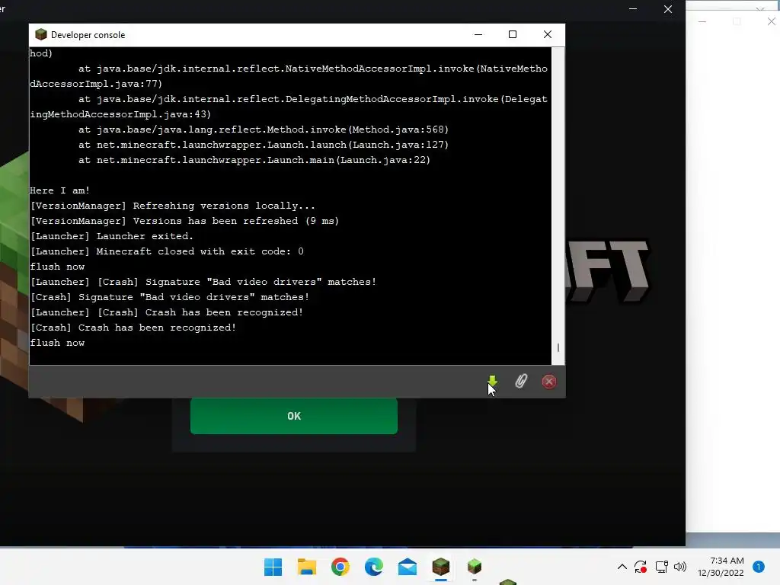Open the Windows Start menu
The image size is (780, 585).
[x=273, y=567]
